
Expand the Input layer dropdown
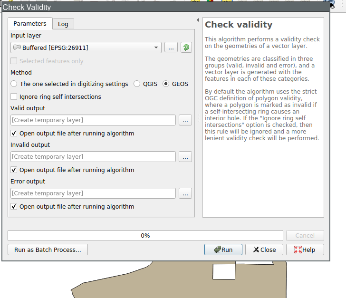point(157,48)
